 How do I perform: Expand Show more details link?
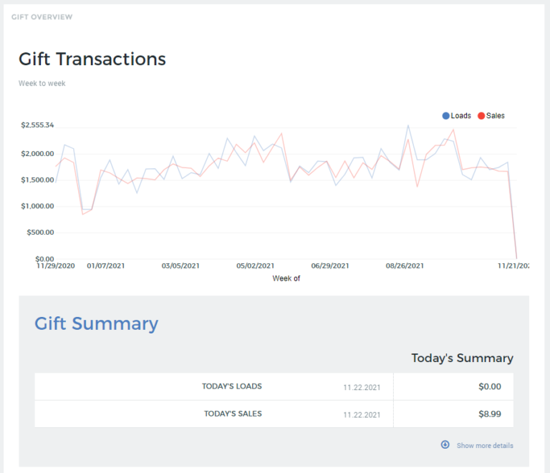click(x=485, y=445)
